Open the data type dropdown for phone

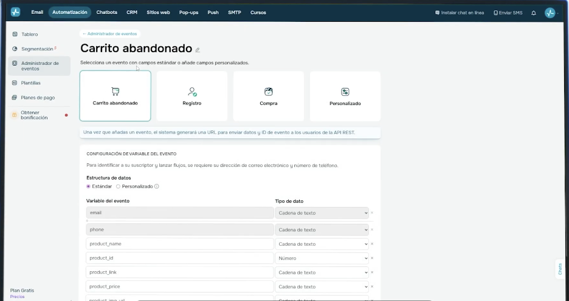tap(322, 229)
